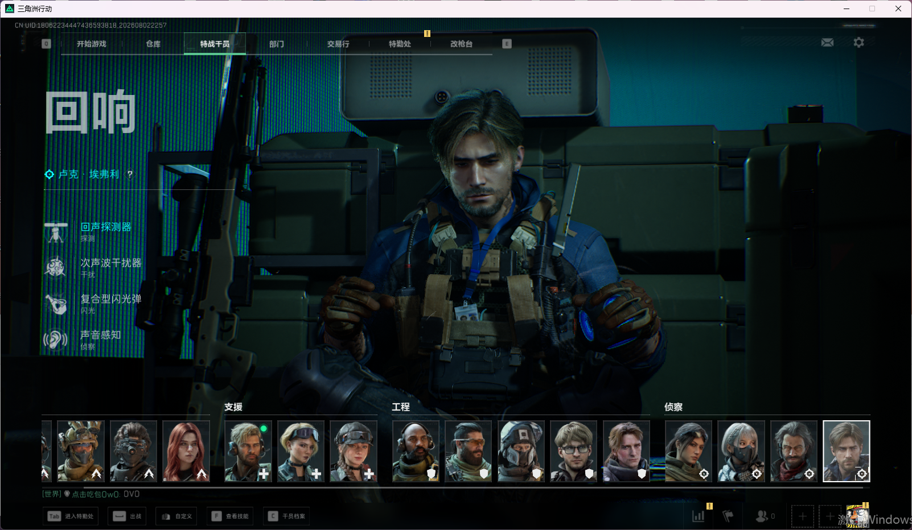
Task: Click the second empty squad invite slot
Action: point(829,516)
